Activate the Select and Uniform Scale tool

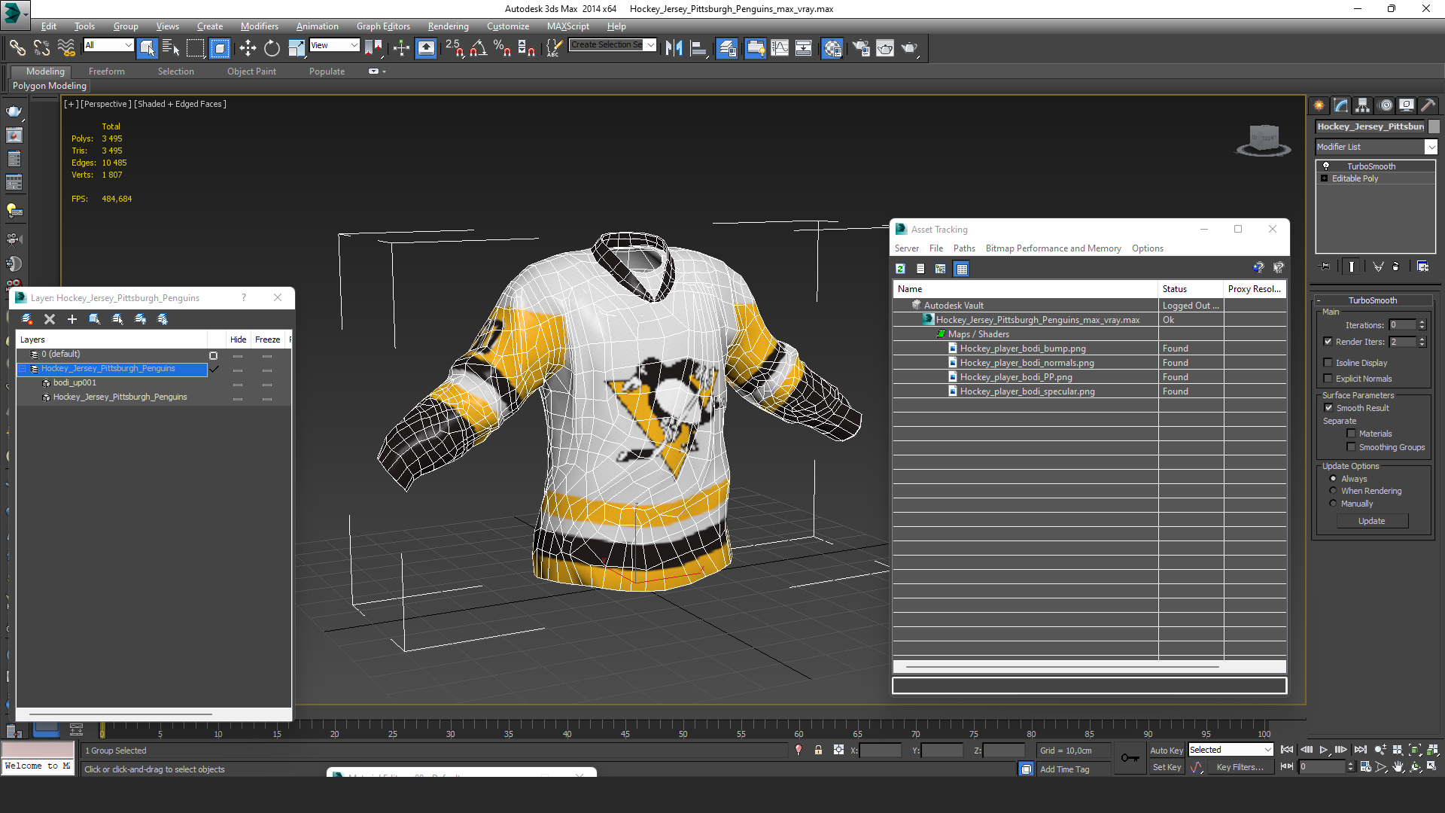[296, 48]
